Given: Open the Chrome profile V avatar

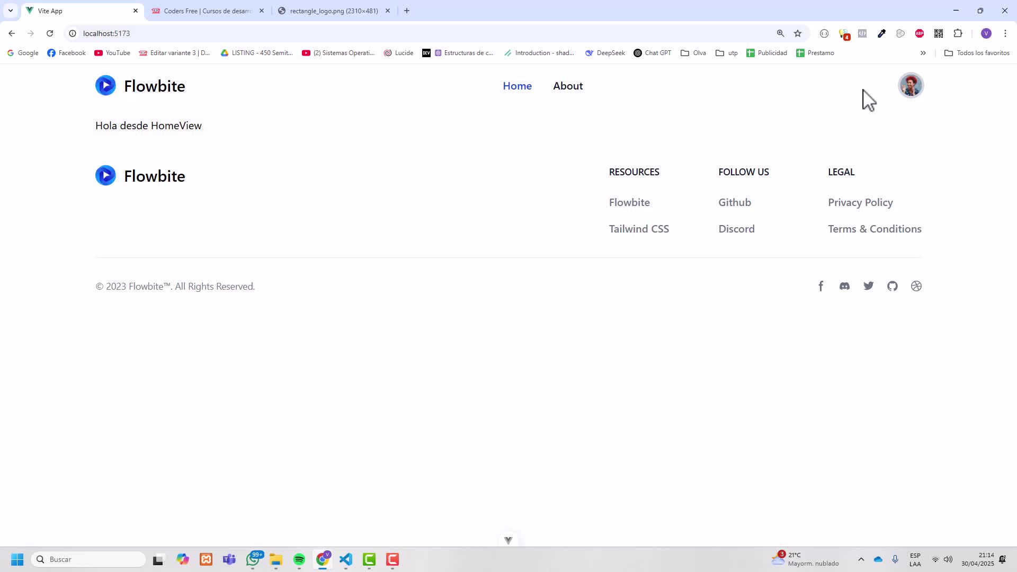Looking at the screenshot, I should coord(986,33).
